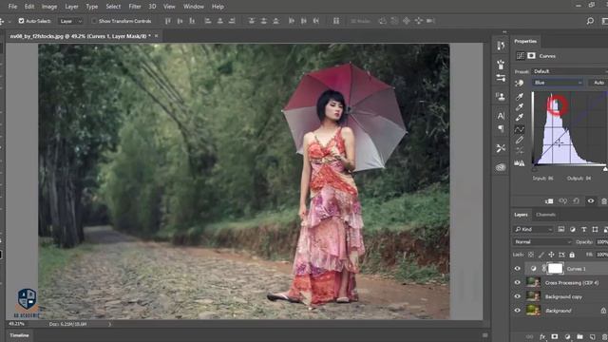608x342 pixels.
Task: Enable Show Transform Controls checkbox
Action: (93, 21)
